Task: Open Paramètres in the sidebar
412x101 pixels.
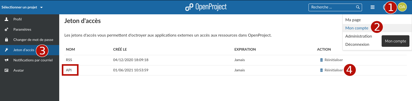Action: 30,29
